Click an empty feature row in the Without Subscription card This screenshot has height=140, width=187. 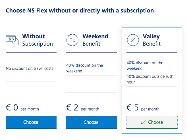click(x=31, y=77)
